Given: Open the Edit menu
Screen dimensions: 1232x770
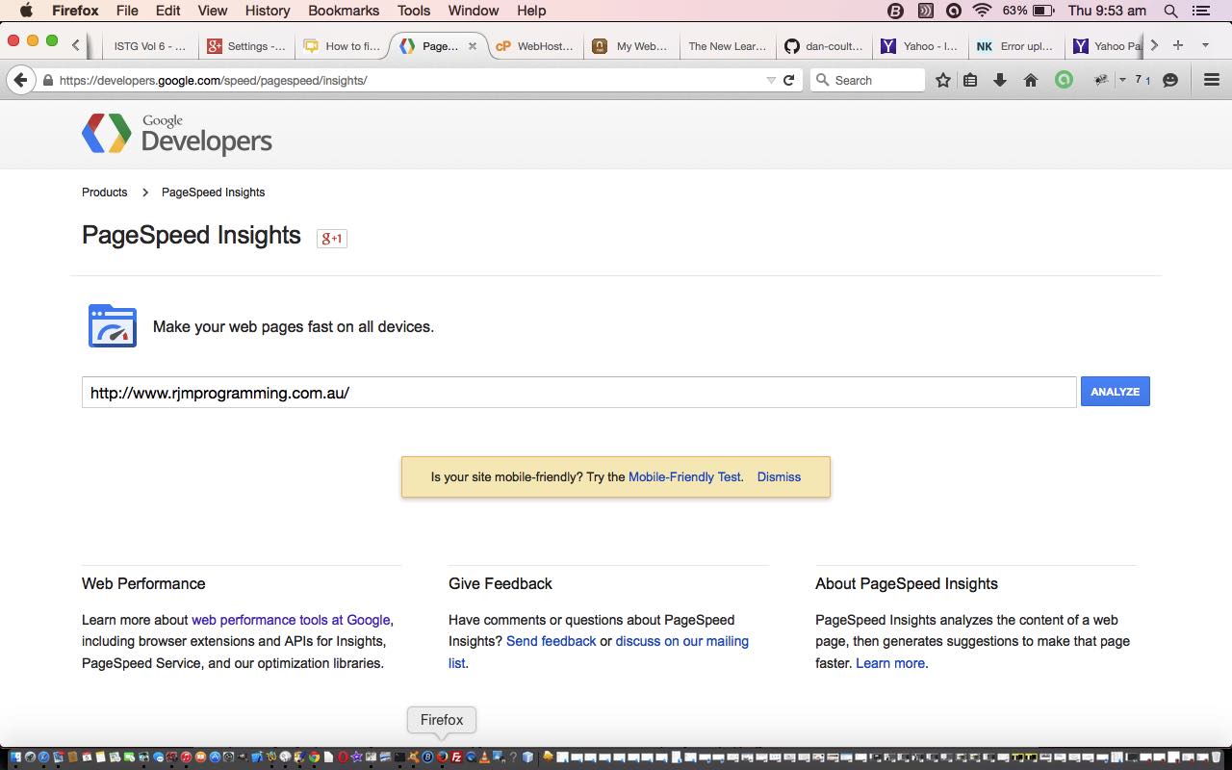Looking at the screenshot, I should [x=167, y=11].
